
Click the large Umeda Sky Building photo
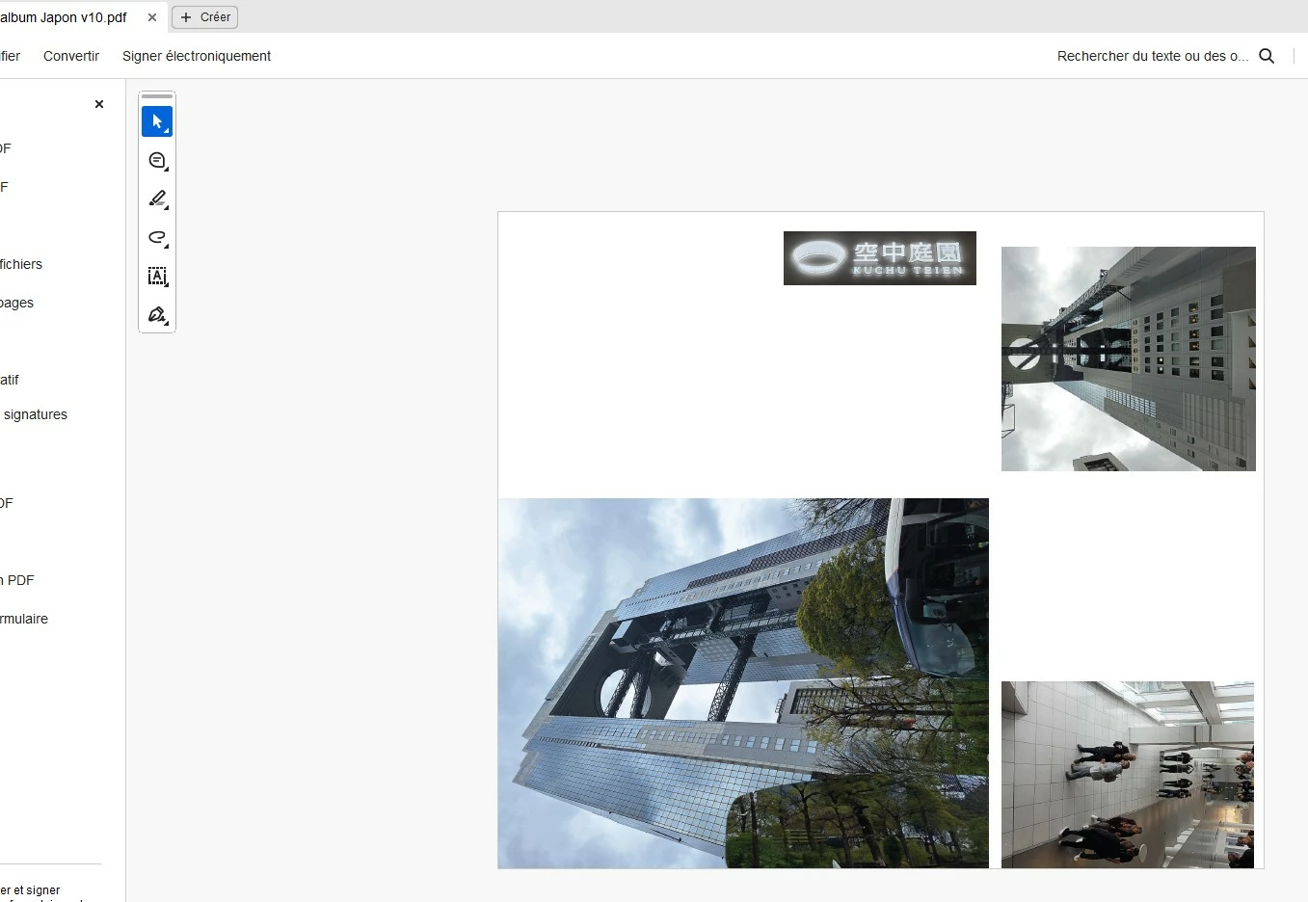pyautogui.click(x=743, y=683)
